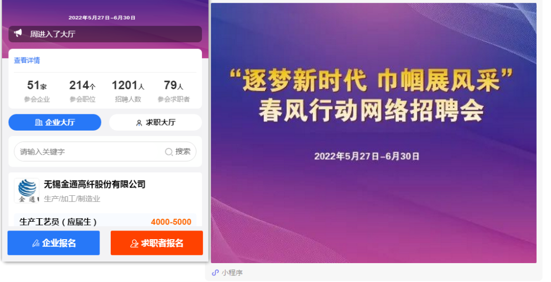Click the 小程序 link icon
The image size is (551, 282).
(x=215, y=272)
